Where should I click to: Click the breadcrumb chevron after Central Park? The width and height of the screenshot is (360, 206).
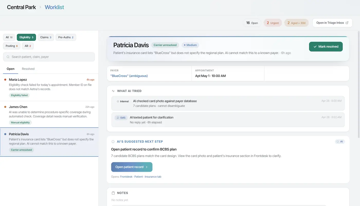40,7
